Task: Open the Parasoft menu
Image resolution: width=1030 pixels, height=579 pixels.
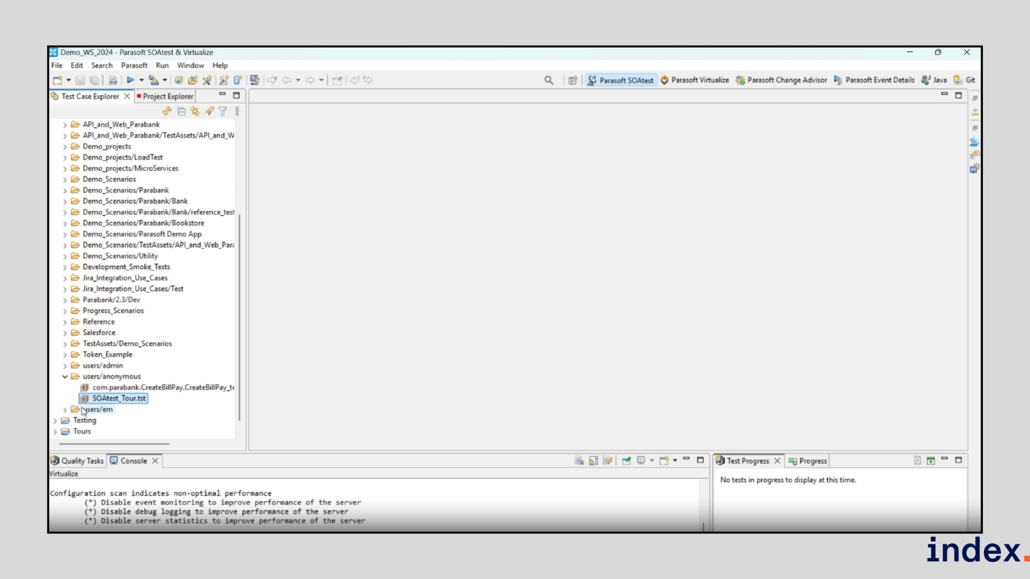Action: point(134,65)
